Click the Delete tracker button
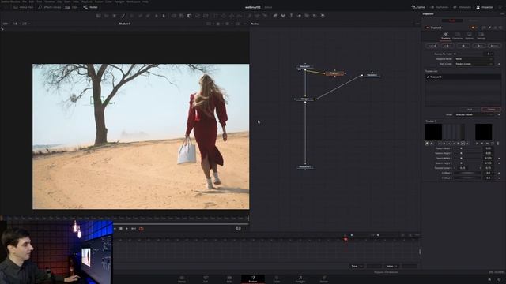 (x=491, y=110)
